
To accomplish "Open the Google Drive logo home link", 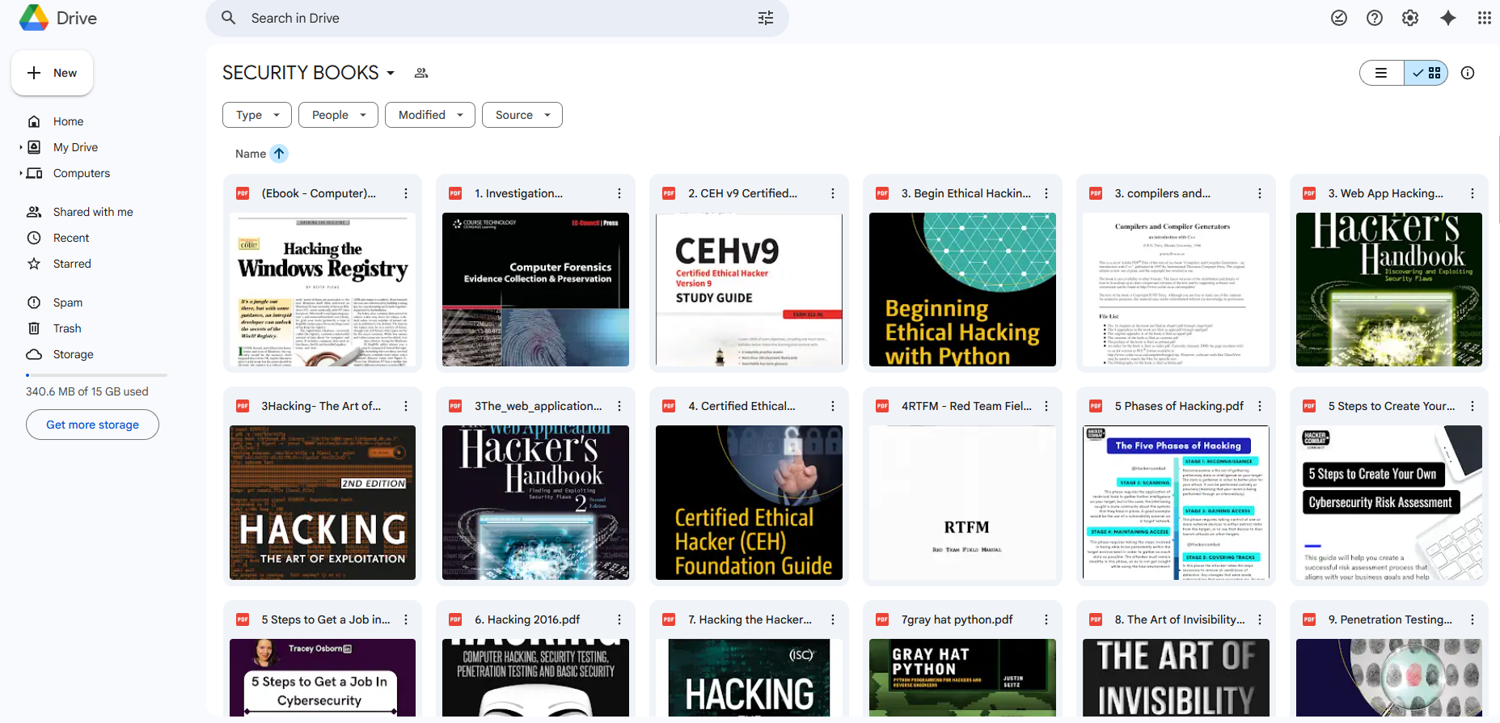I will (x=58, y=18).
